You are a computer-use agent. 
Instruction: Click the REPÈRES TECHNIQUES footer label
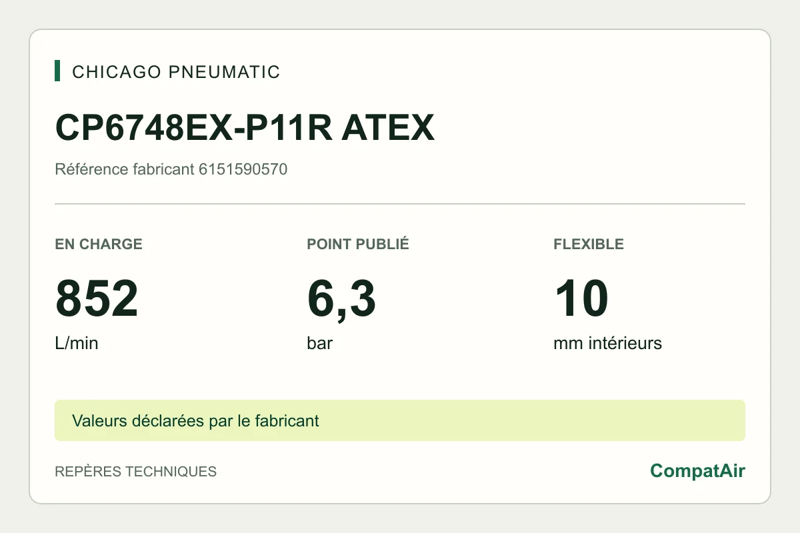pyautogui.click(x=135, y=472)
